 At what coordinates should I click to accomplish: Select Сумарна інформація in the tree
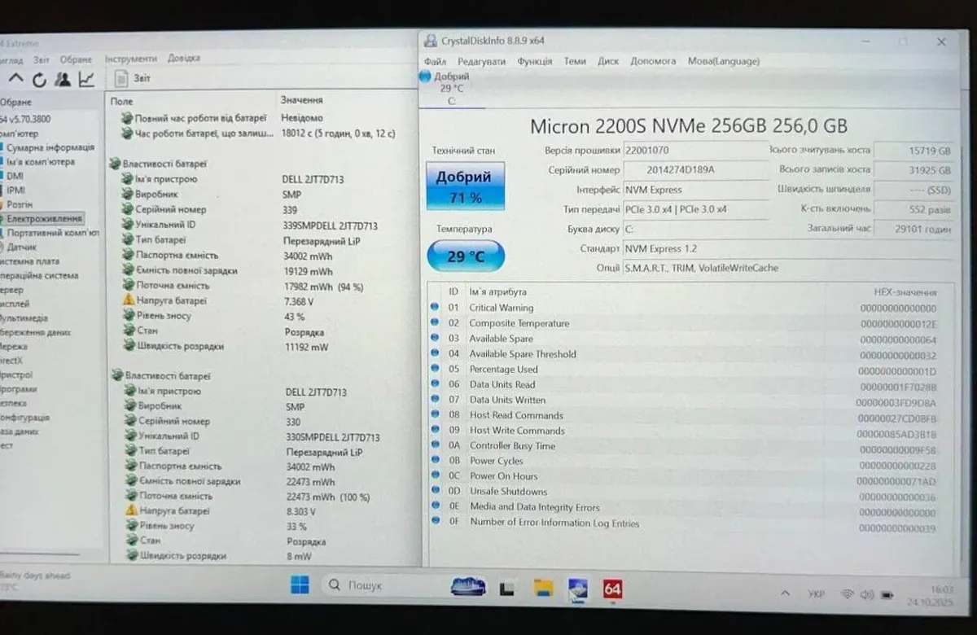click(x=50, y=147)
